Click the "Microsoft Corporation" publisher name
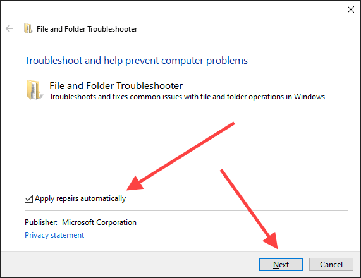This screenshot has width=361, height=278. pos(99,222)
